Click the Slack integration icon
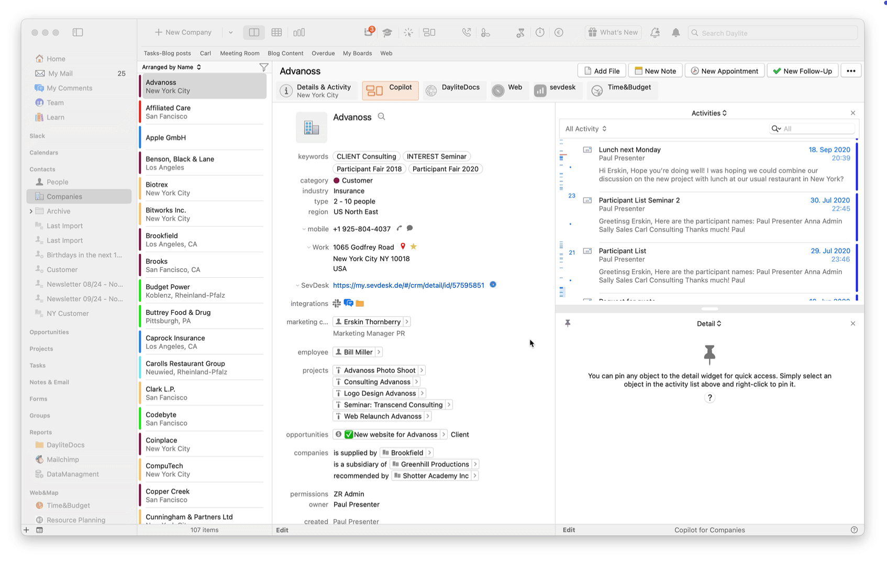 [337, 303]
